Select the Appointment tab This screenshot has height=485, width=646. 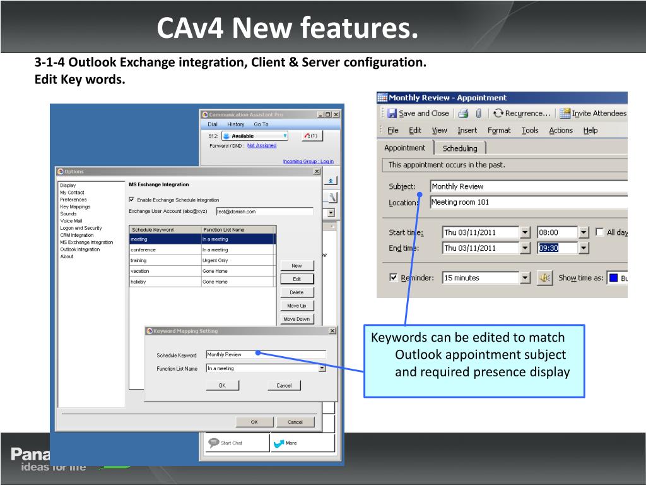(x=404, y=148)
